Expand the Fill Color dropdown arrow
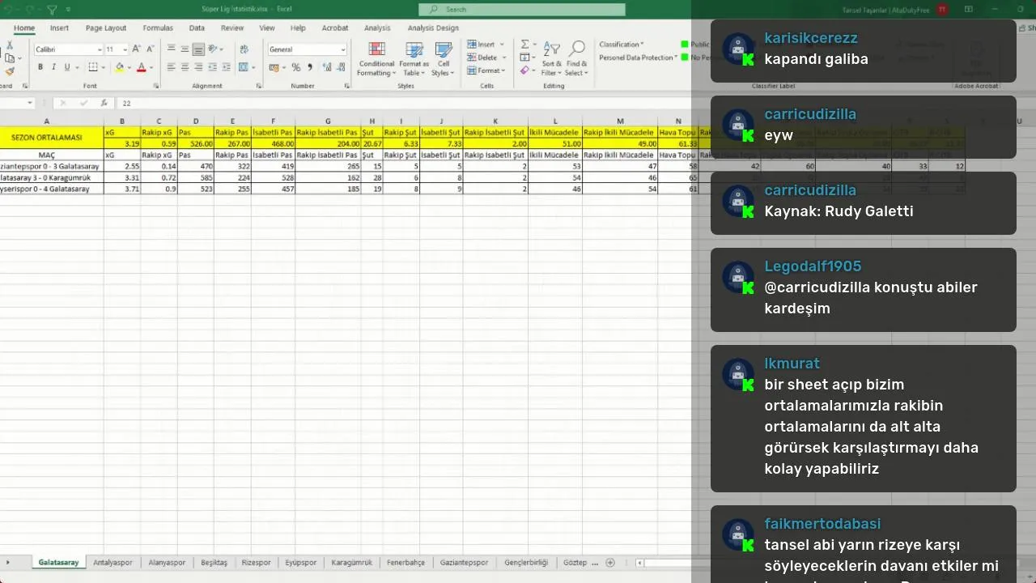This screenshot has height=583, width=1036. click(x=129, y=67)
